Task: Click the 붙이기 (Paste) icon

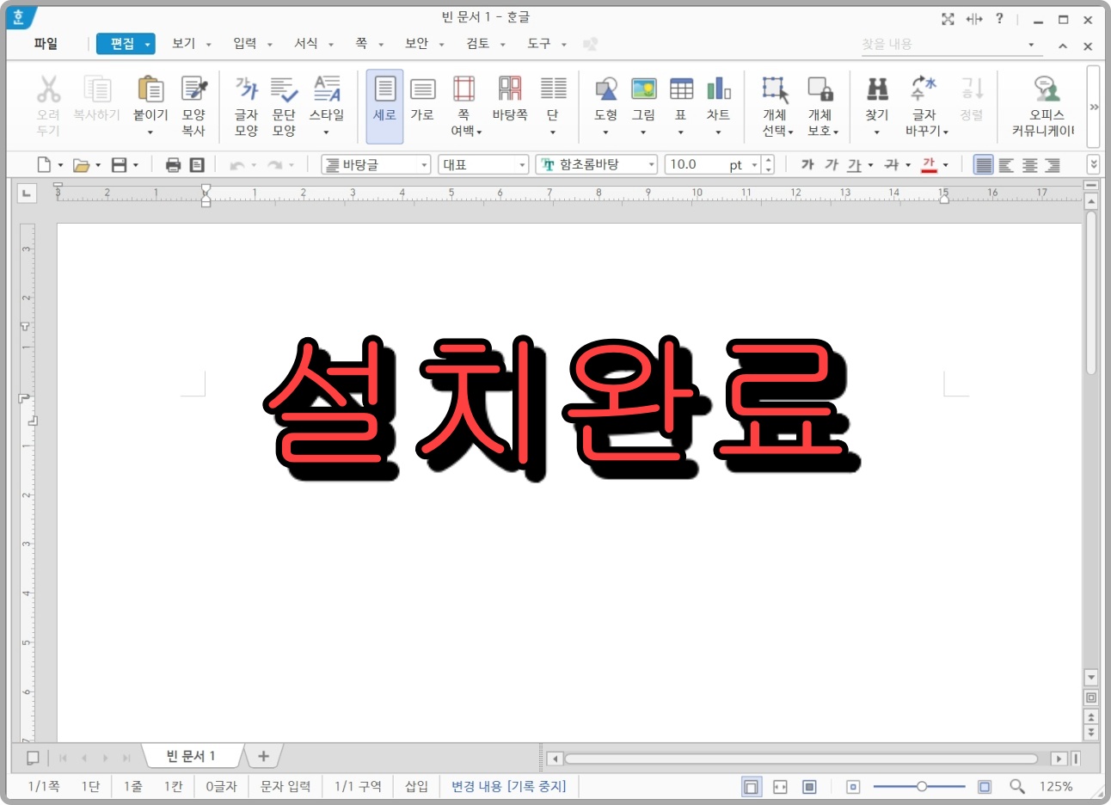Action: (150, 97)
